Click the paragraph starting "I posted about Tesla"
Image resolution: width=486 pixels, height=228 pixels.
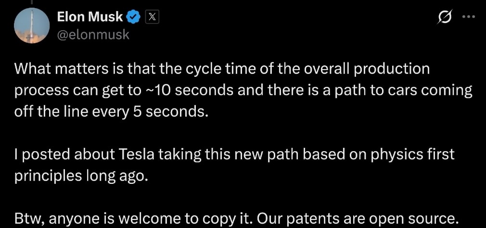click(234, 164)
